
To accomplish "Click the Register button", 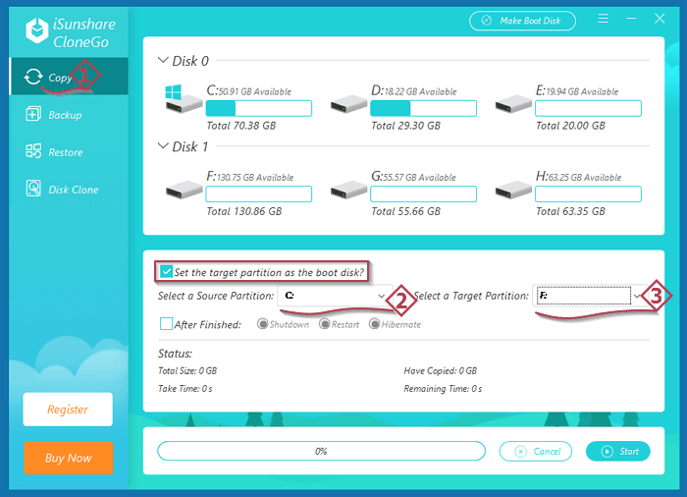I will [68, 410].
